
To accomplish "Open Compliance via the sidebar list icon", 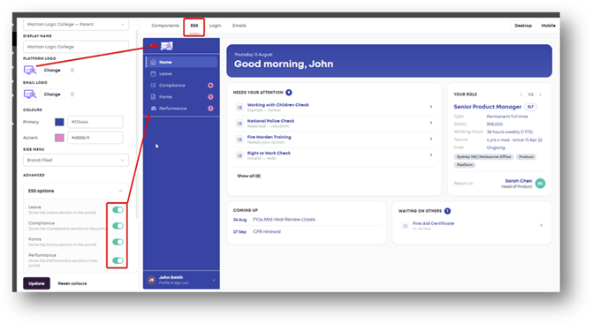I will pos(153,86).
